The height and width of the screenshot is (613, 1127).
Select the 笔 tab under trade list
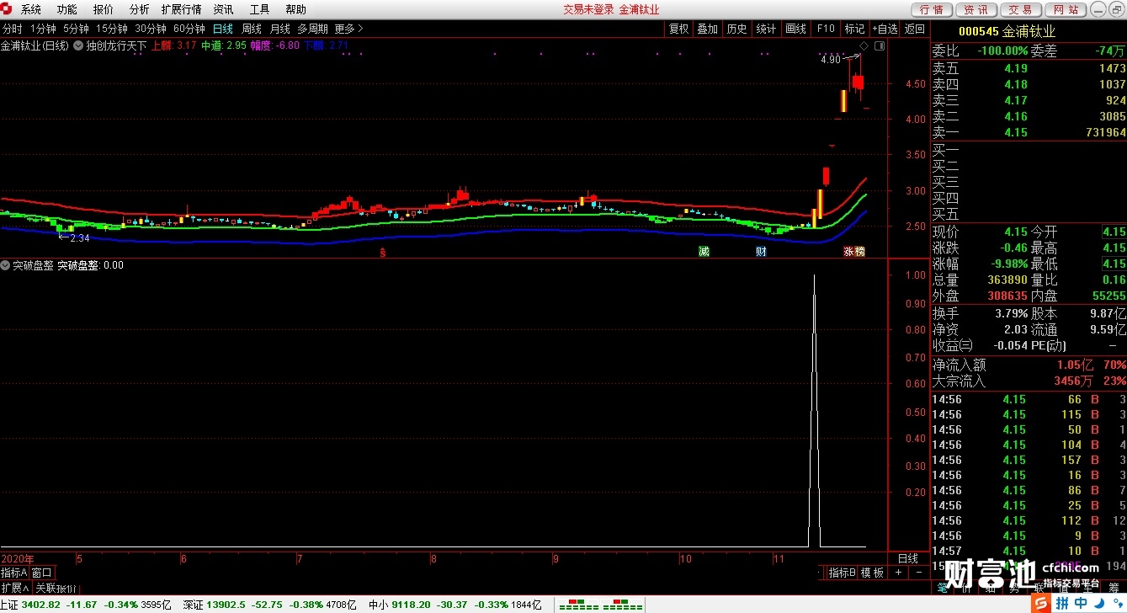942,588
